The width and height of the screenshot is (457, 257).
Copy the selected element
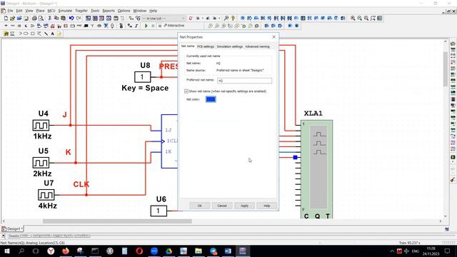pyautogui.click(x=56, y=18)
